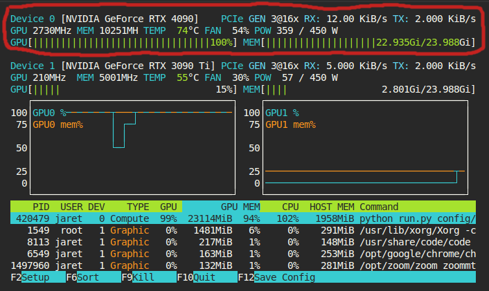Click the F6 Sort option

pyautogui.click(x=94, y=277)
